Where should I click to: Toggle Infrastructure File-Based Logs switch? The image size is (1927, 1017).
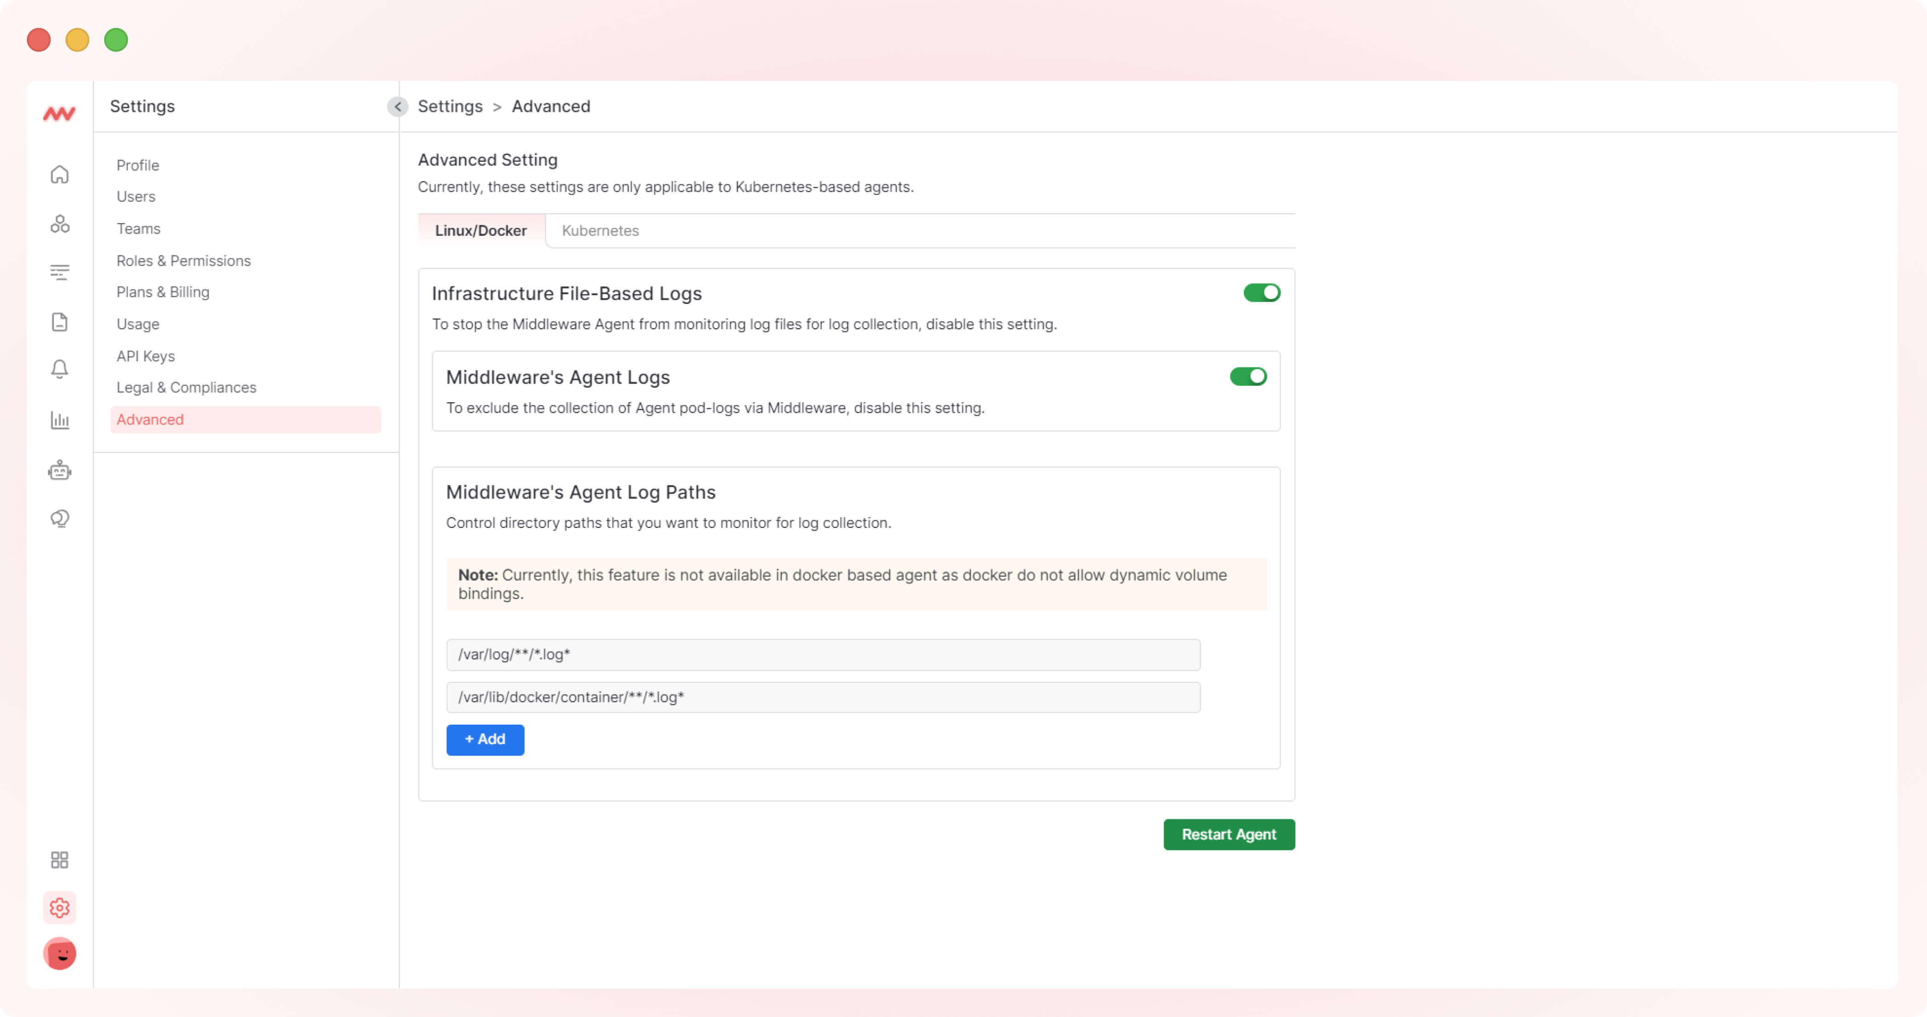(x=1261, y=293)
